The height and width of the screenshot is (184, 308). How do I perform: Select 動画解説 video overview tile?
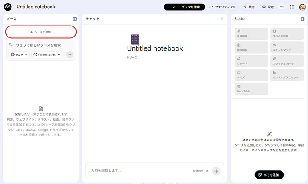(x=251, y=48)
